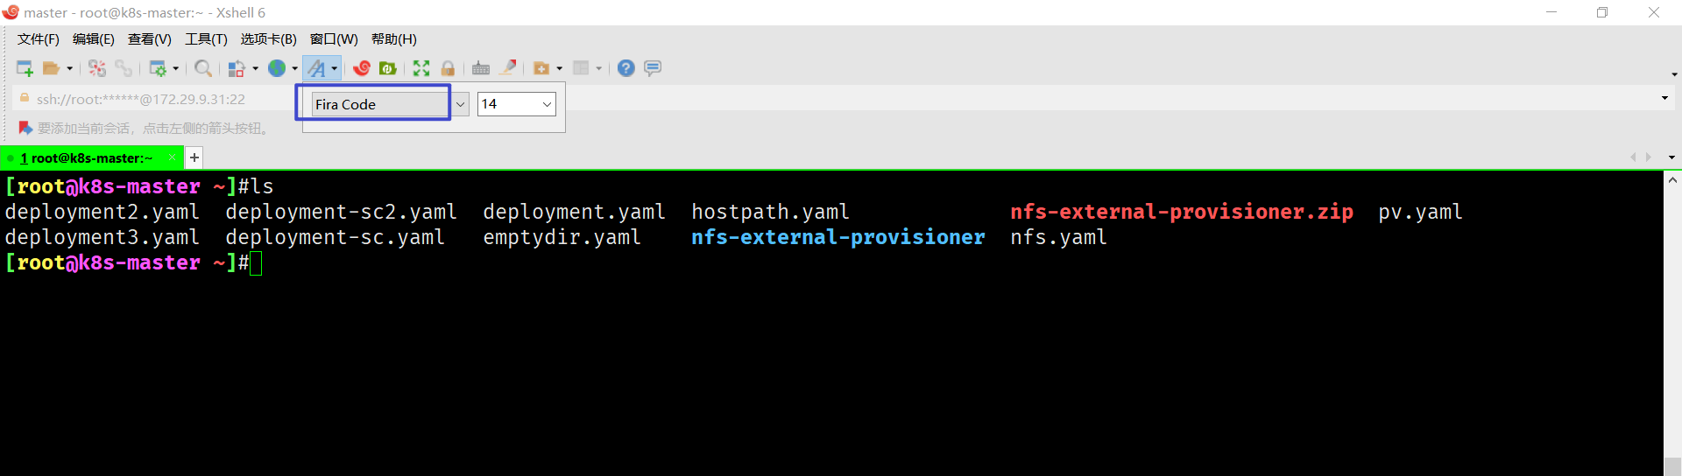The height and width of the screenshot is (476, 1682).
Task: Click the new session icon
Action: pos(25,68)
